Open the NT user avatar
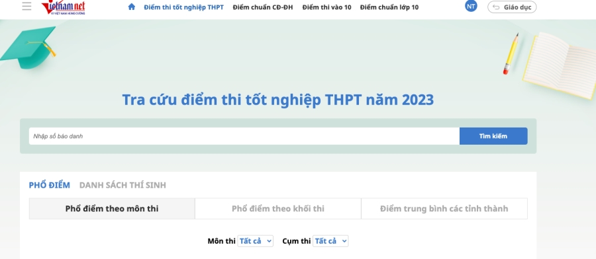Viewport: 596px width, 259px height. [471, 6]
